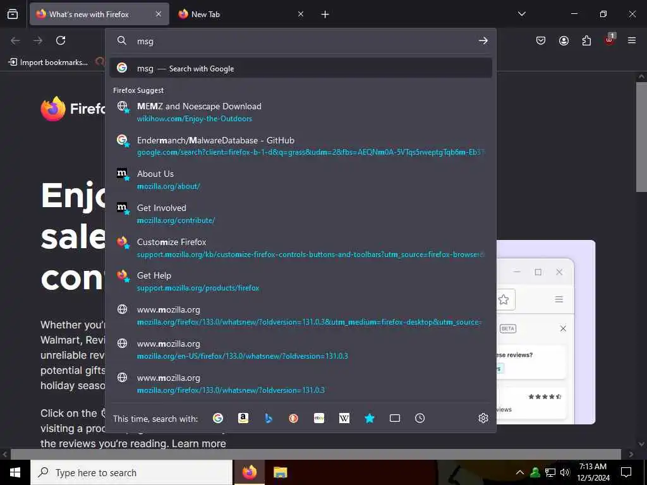Open www.mozilla.org en-US whatsnew suggestion
Screen dimensions: 647x485
tap(301, 350)
